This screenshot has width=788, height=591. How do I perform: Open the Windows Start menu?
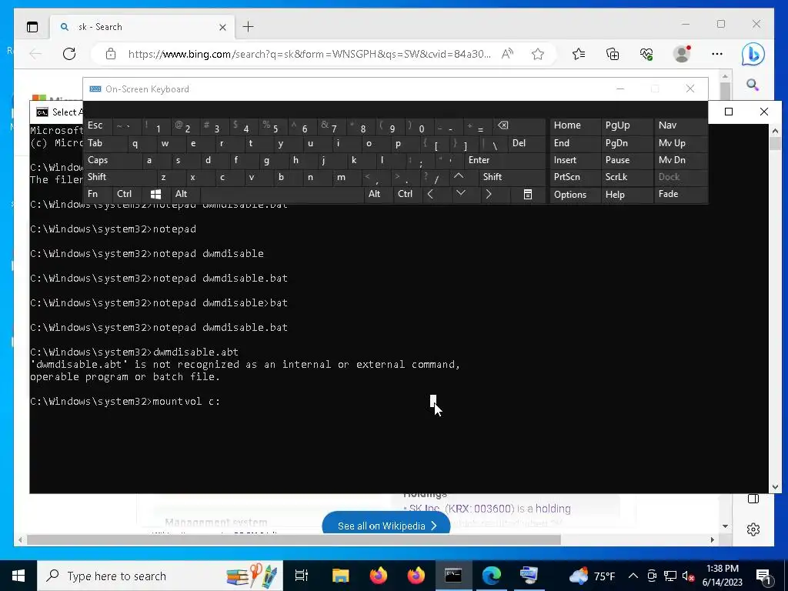18,576
